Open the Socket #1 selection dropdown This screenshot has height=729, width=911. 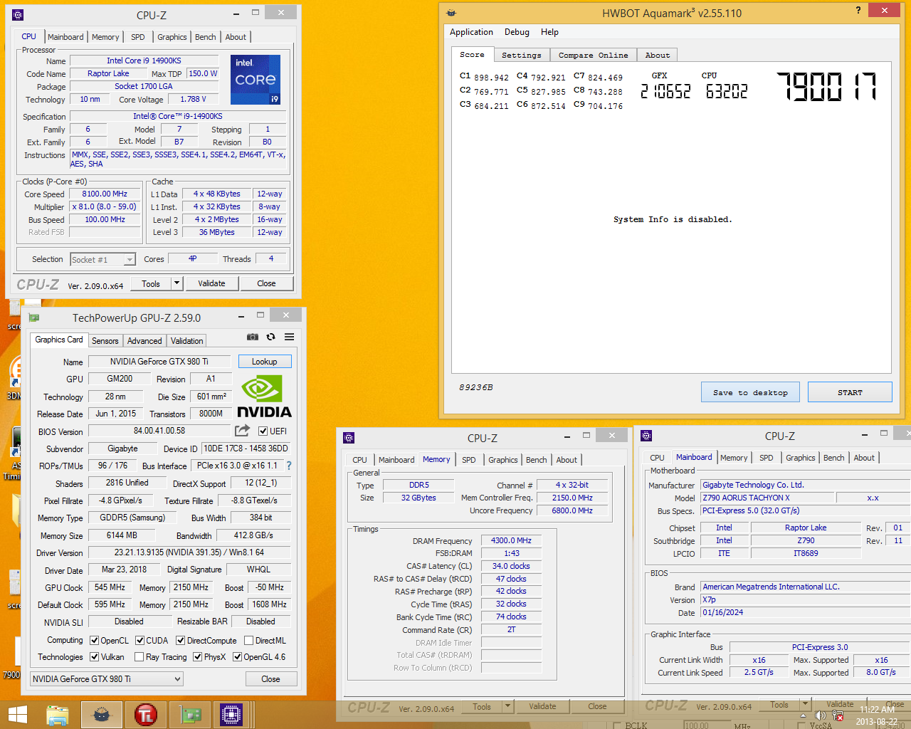coord(102,260)
